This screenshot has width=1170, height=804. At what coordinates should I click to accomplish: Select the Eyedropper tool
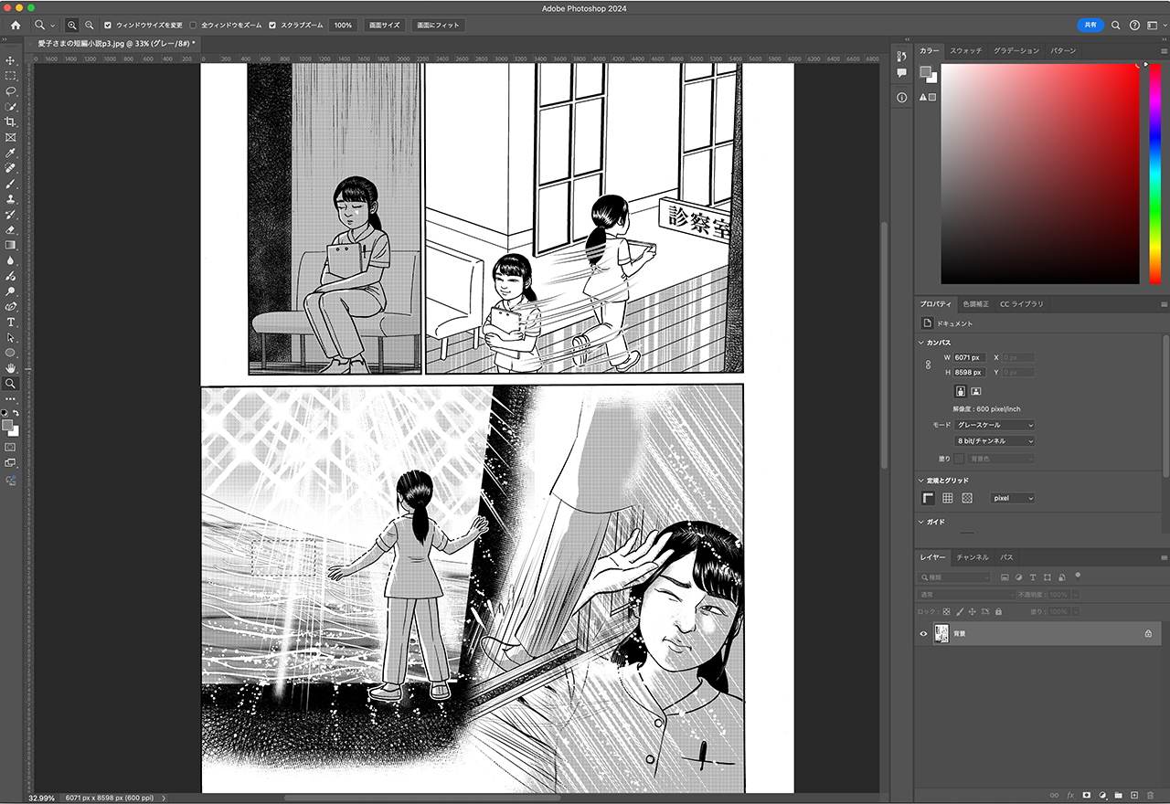(11, 153)
